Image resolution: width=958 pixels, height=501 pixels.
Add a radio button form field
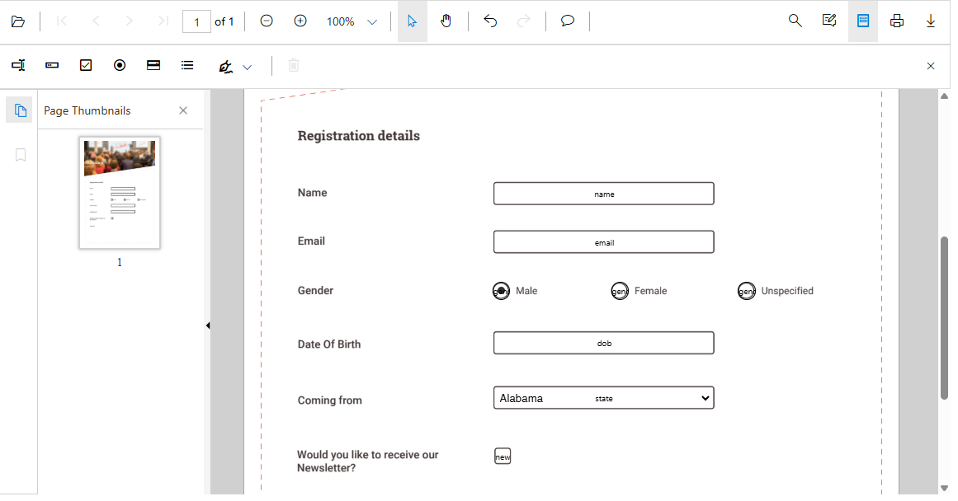(x=119, y=65)
